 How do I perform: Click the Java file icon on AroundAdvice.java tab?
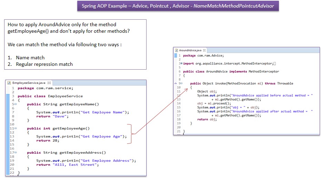(177, 50)
